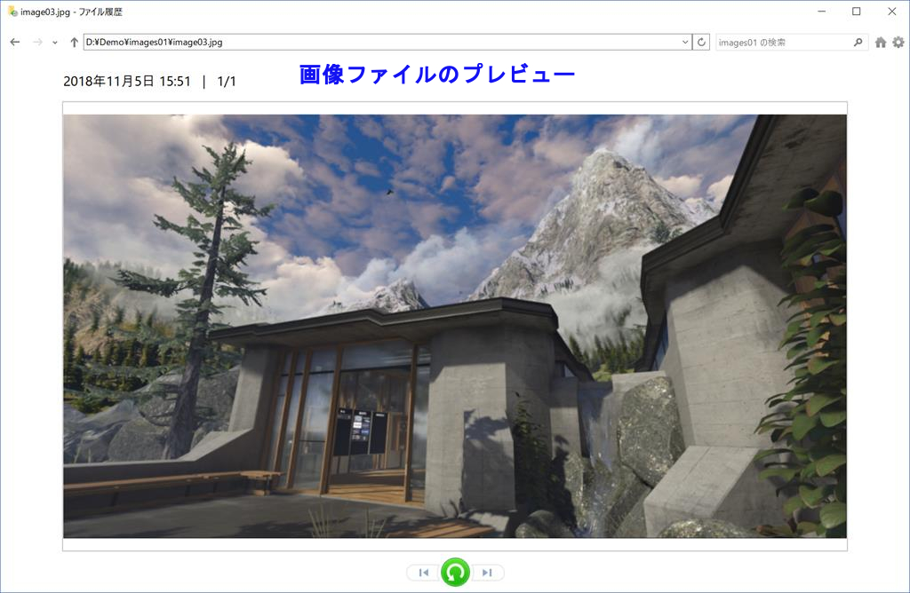910x593 pixels.
Task: Click the Forward arrow in navigation bar
Action: coord(37,42)
